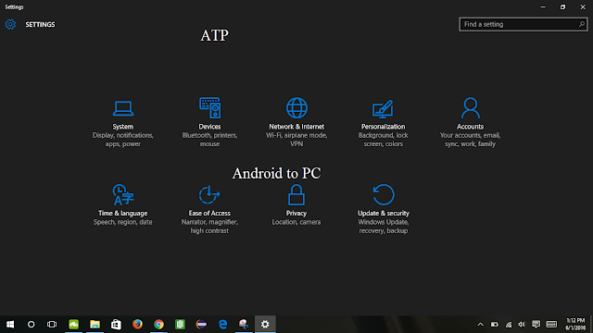Click the active Settings gear taskbar button
Viewport: 593px width, 333px height.
(x=265, y=325)
